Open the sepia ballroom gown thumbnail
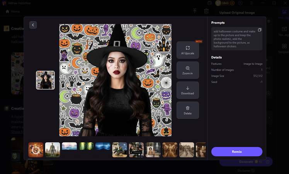Screen dimensions: 289x174 point(170,150)
